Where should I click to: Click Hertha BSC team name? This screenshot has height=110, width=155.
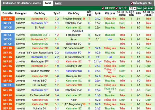pos(40,81)
